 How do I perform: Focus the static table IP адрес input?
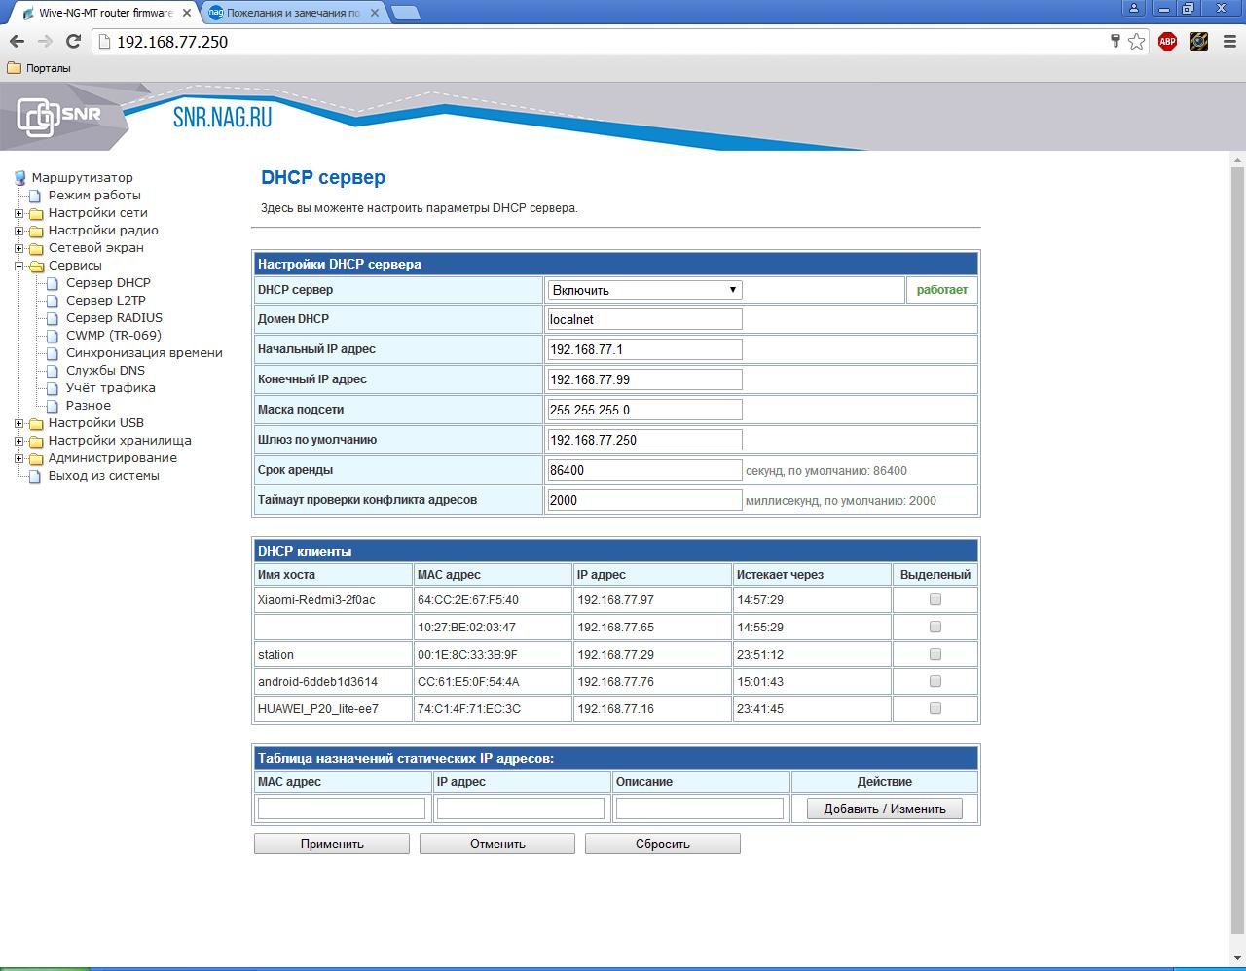(x=521, y=809)
